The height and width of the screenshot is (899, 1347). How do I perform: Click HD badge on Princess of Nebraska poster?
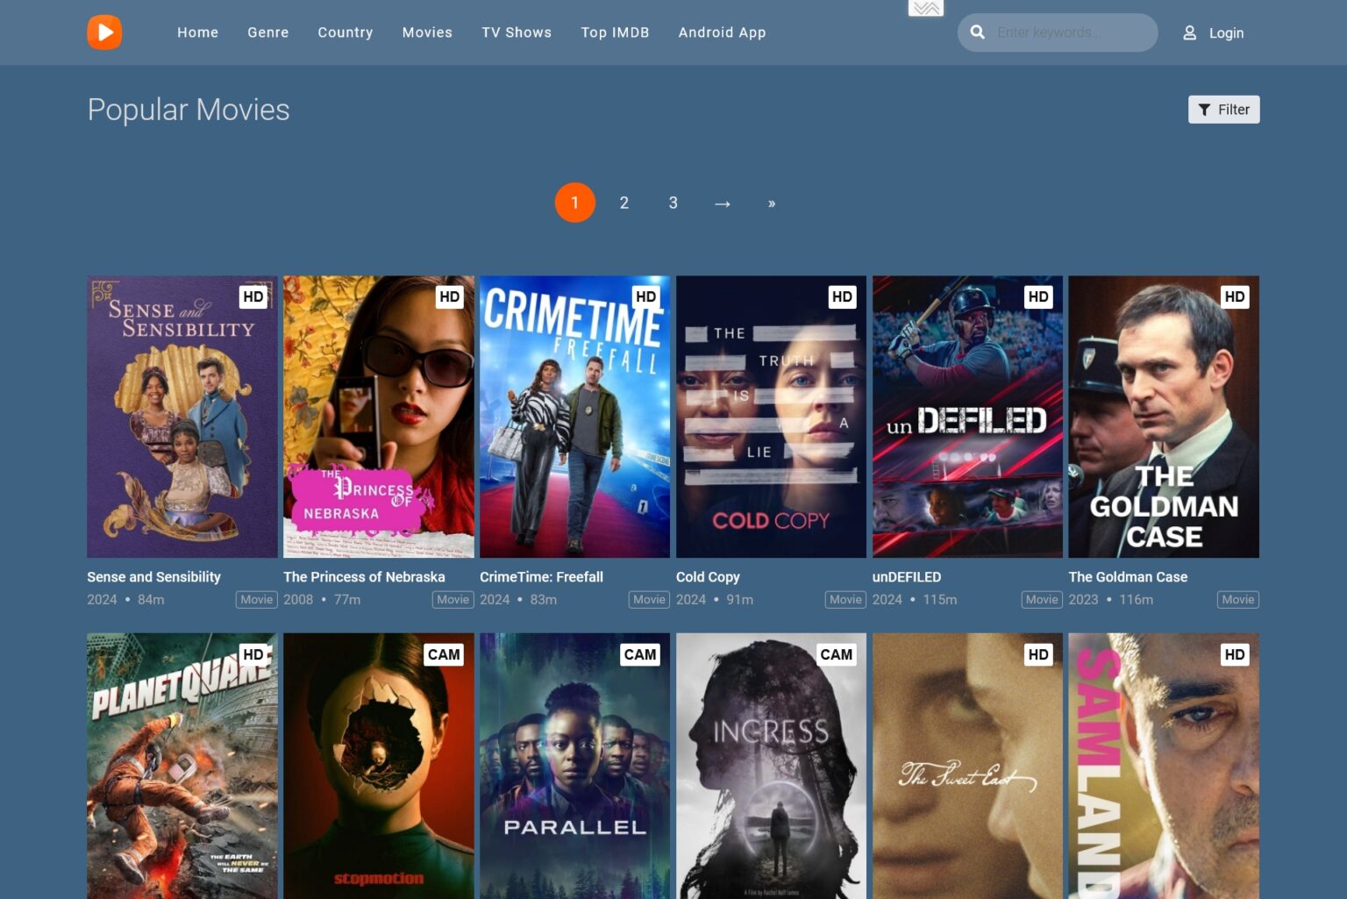(450, 296)
